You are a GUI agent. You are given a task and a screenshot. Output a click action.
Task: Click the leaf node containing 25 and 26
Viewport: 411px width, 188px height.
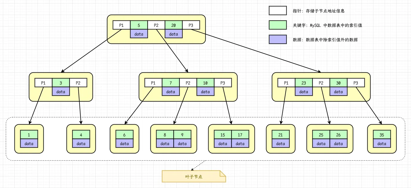click(329, 138)
